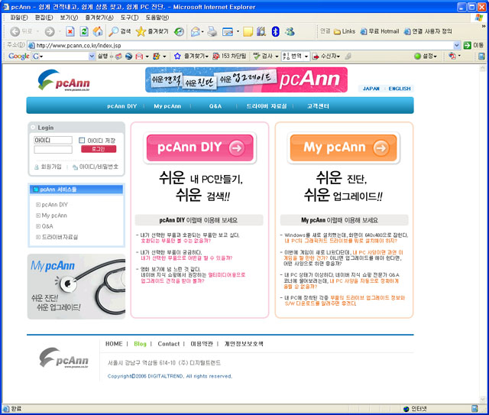Image resolution: width=489 pixels, height=415 pixels.
Task: Click the large orange My pcAnn button
Action: (x=343, y=148)
